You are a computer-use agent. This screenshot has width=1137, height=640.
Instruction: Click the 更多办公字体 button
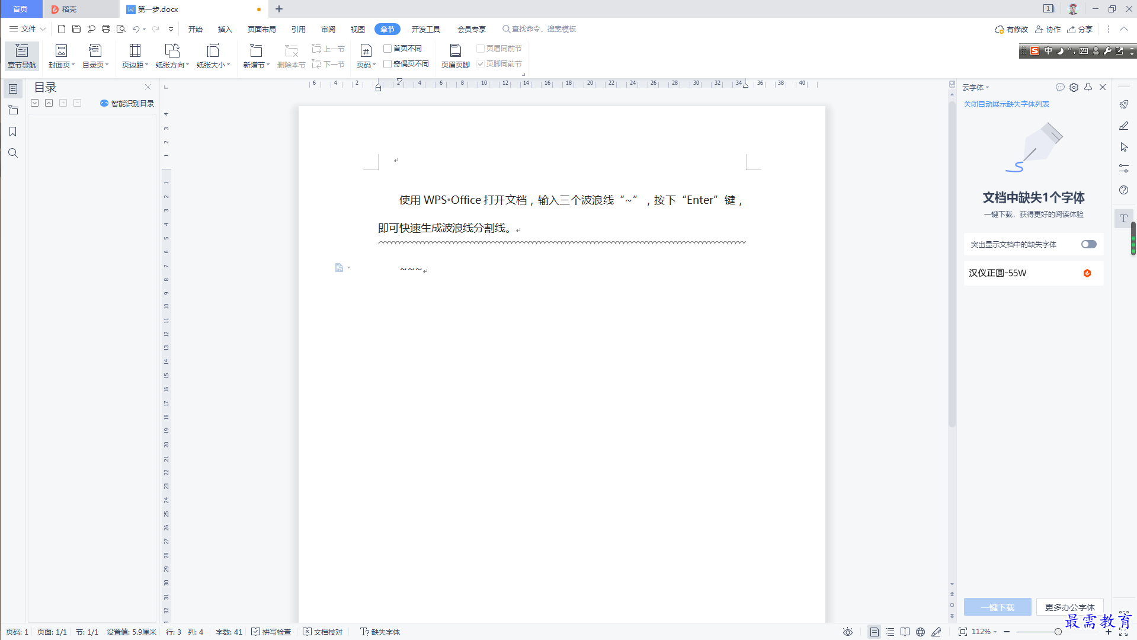coord(1069,607)
